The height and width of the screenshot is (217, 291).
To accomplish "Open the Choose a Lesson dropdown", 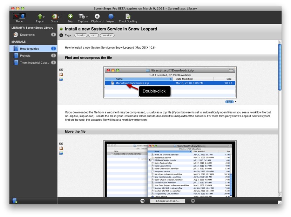I will 168,201.
